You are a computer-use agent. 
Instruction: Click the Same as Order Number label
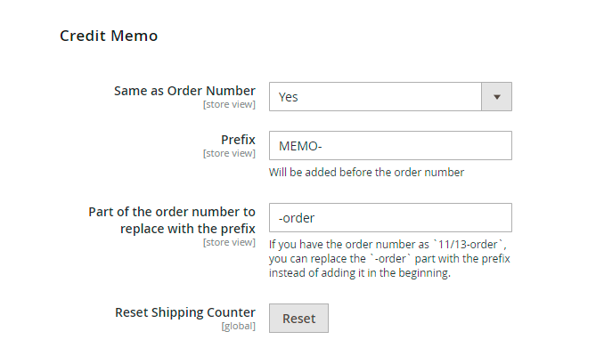(x=184, y=91)
